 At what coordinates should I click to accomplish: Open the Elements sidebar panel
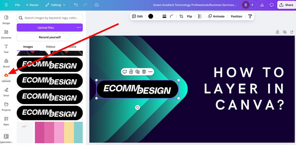click(6, 34)
